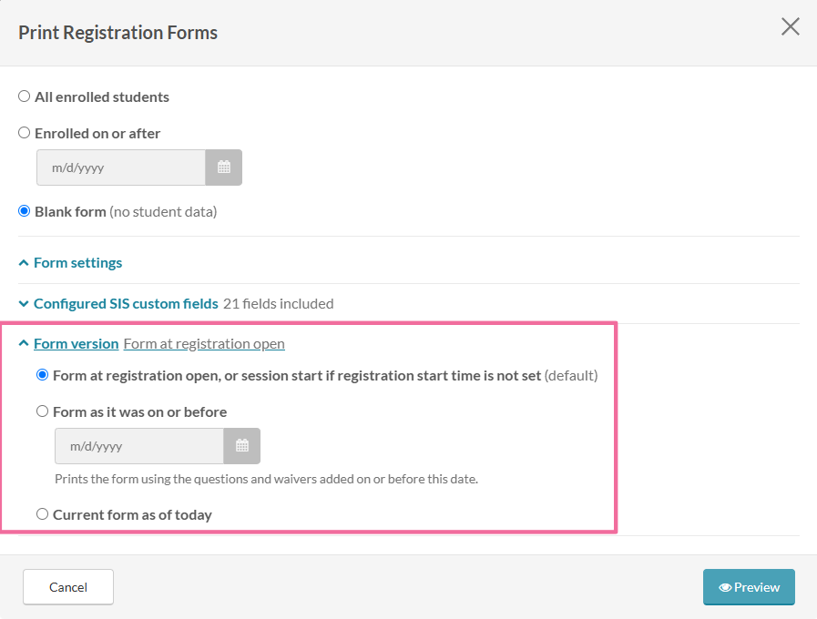Collapse Form settings chevron

24,263
